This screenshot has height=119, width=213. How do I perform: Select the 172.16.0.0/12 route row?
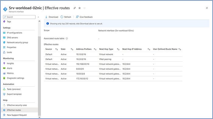(x=113, y=79)
